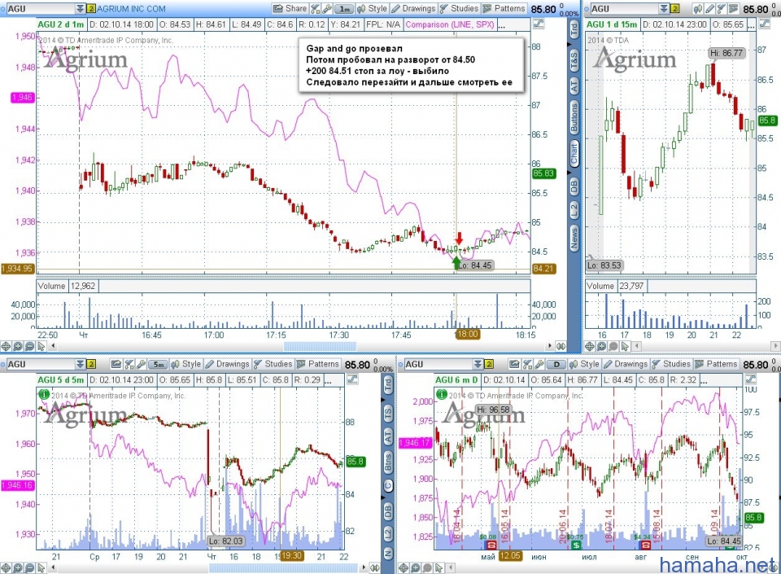Click scroll right arrow under 1m chart
The image size is (781, 574).
[x=550, y=346]
